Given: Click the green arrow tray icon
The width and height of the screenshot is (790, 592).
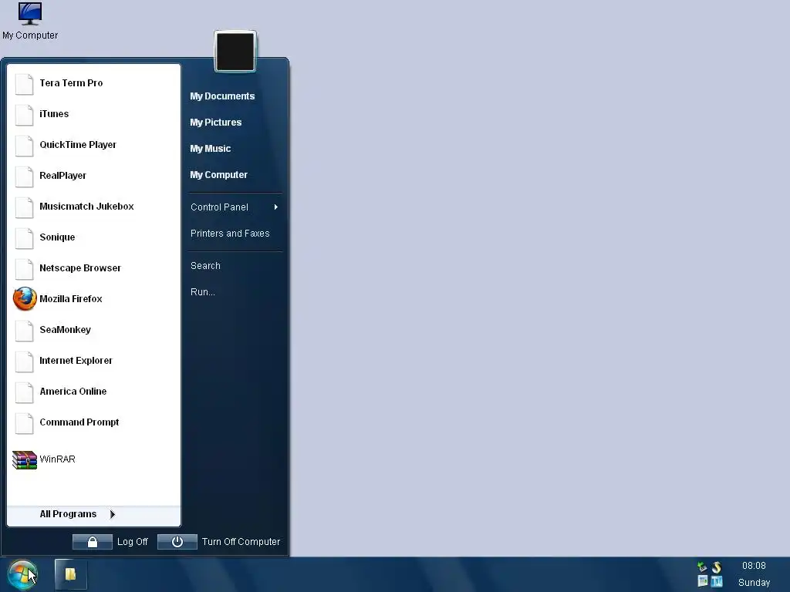Looking at the screenshot, I should (x=702, y=567).
